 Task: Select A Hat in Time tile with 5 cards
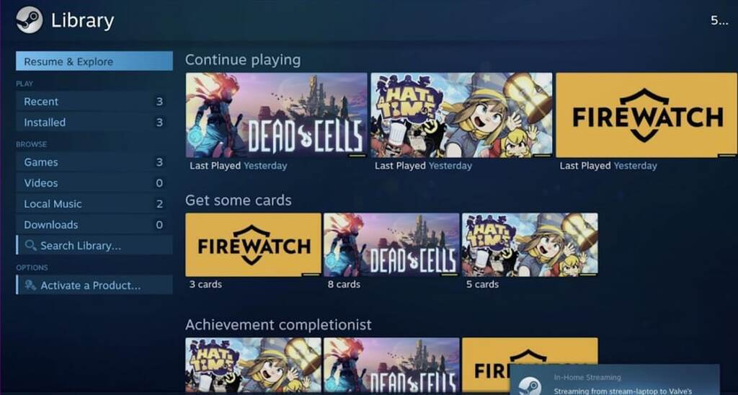click(530, 245)
